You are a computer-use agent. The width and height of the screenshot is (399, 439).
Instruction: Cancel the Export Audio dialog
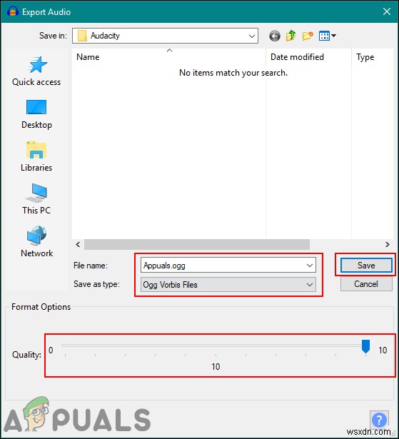pyautogui.click(x=366, y=284)
